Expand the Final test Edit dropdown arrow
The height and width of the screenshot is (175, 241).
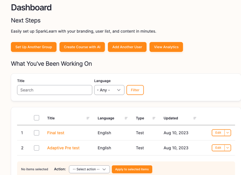point(228,133)
